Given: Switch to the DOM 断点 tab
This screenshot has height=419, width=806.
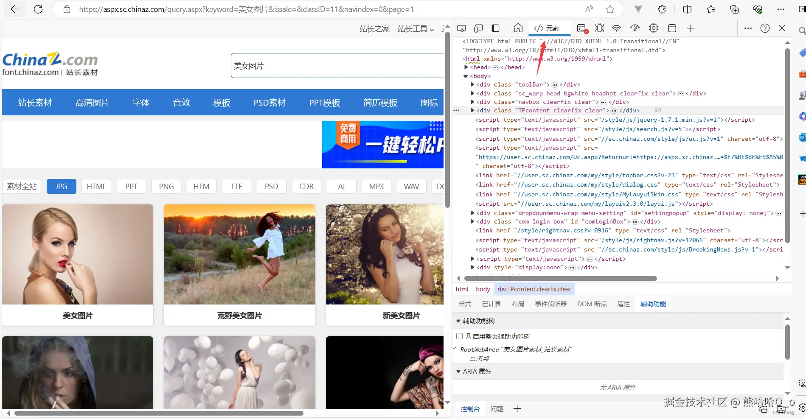Looking at the screenshot, I should [x=592, y=304].
